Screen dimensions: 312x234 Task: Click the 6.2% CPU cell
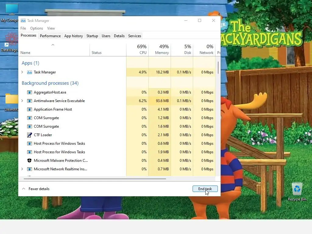(137, 101)
